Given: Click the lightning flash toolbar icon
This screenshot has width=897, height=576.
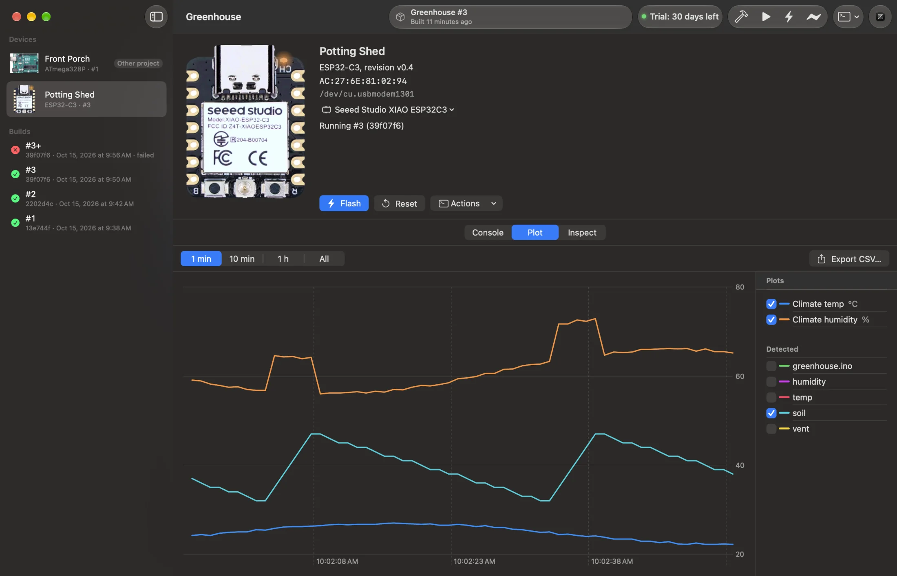Looking at the screenshot, I should click(x=789, y=17).
